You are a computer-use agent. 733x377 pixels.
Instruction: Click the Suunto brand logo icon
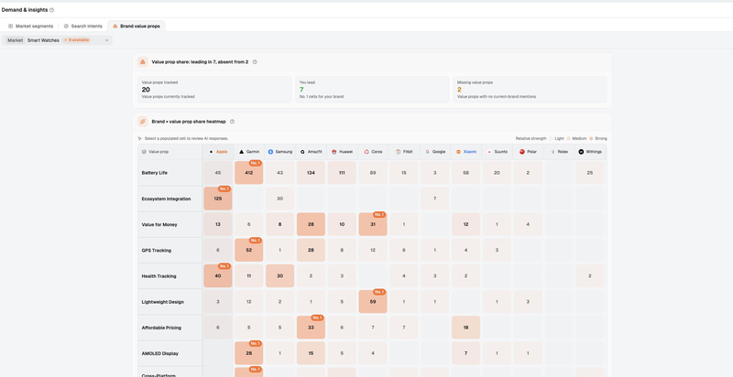tap(489, 152)
